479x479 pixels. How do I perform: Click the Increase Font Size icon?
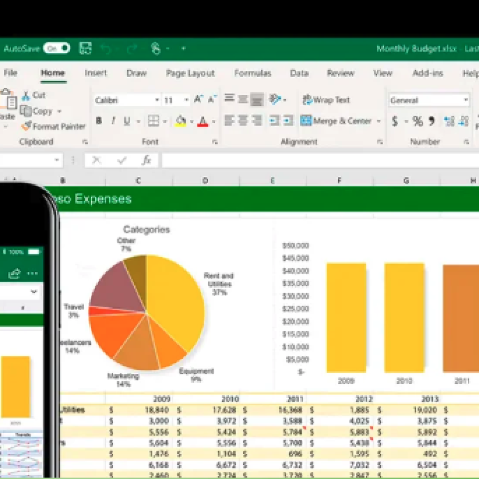(x=198, y=100)
